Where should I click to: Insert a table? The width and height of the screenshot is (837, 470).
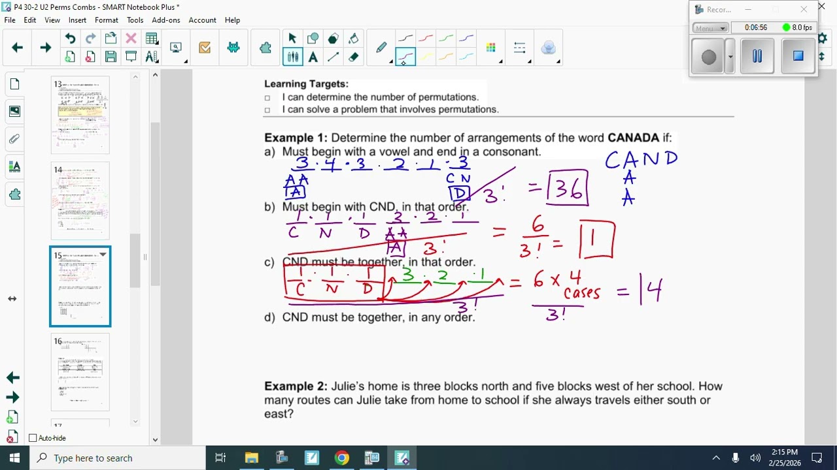tap(151, 39)
